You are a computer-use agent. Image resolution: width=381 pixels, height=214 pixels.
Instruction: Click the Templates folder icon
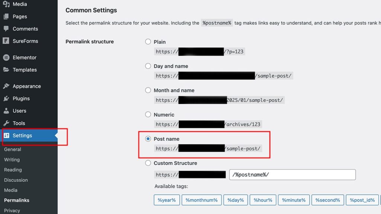coord(6,69)
